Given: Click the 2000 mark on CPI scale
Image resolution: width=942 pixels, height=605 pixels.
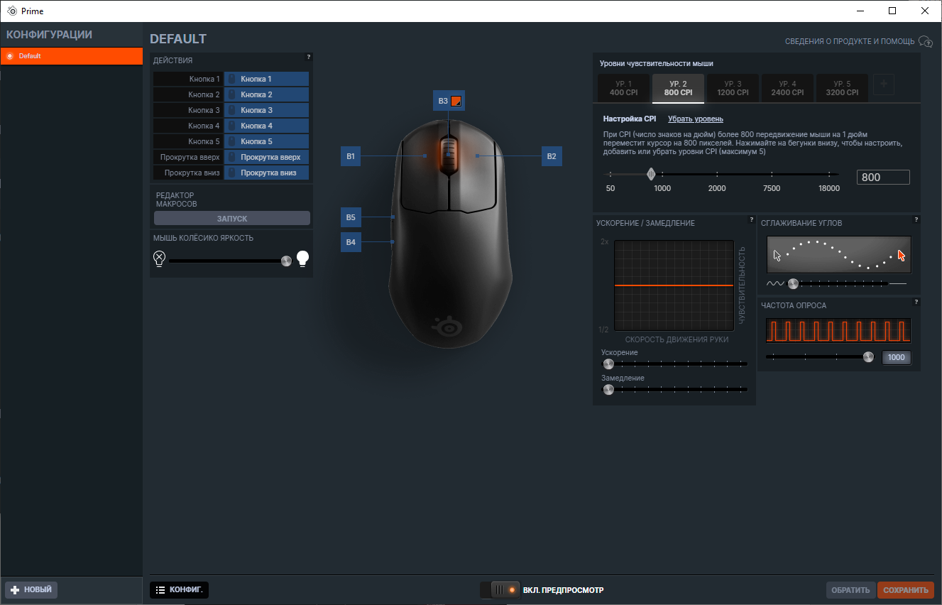Looking at the screenshot, I should [x=717, y=189].
